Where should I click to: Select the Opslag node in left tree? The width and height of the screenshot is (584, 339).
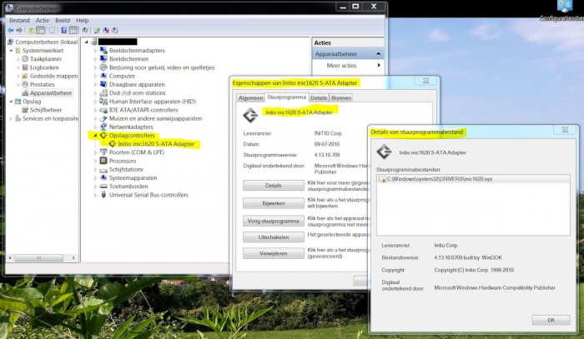click(x=32, y=102)
